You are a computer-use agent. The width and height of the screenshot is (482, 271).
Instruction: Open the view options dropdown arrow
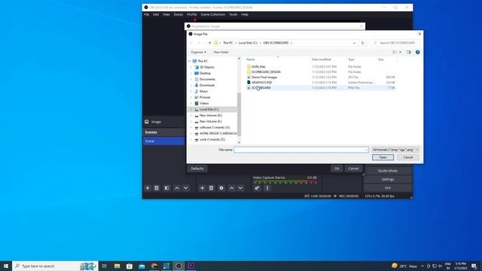[x=400, y=52]
